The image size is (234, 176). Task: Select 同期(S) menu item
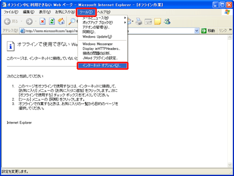click(x=102, y=32)
